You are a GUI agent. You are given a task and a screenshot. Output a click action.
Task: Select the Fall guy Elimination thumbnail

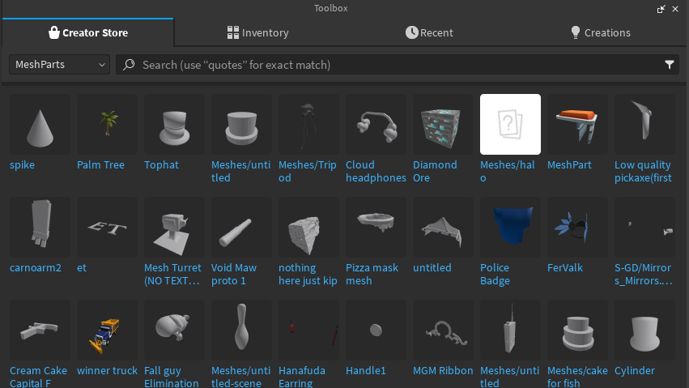point(174,330)
